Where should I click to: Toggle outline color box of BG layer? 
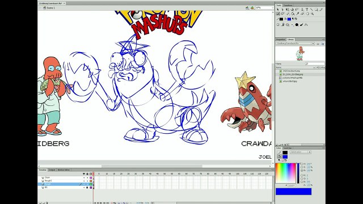coord(91,188)
